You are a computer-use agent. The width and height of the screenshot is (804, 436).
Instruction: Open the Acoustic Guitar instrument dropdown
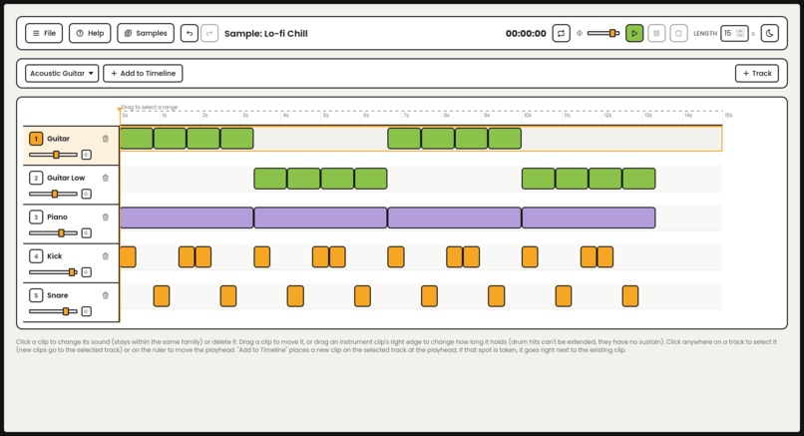[62, 74]
